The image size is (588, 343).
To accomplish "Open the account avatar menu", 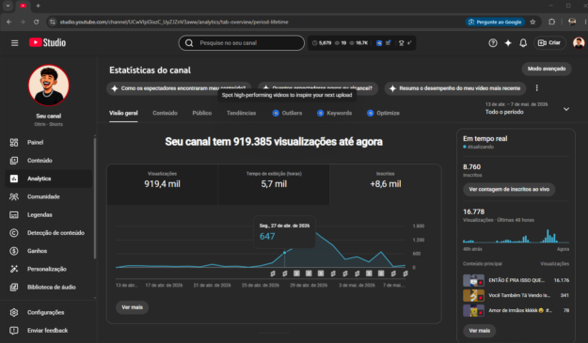I will (579, 42).
